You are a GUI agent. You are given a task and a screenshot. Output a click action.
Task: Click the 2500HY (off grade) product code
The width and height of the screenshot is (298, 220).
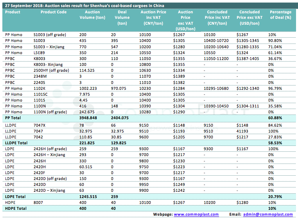point(51,70)
